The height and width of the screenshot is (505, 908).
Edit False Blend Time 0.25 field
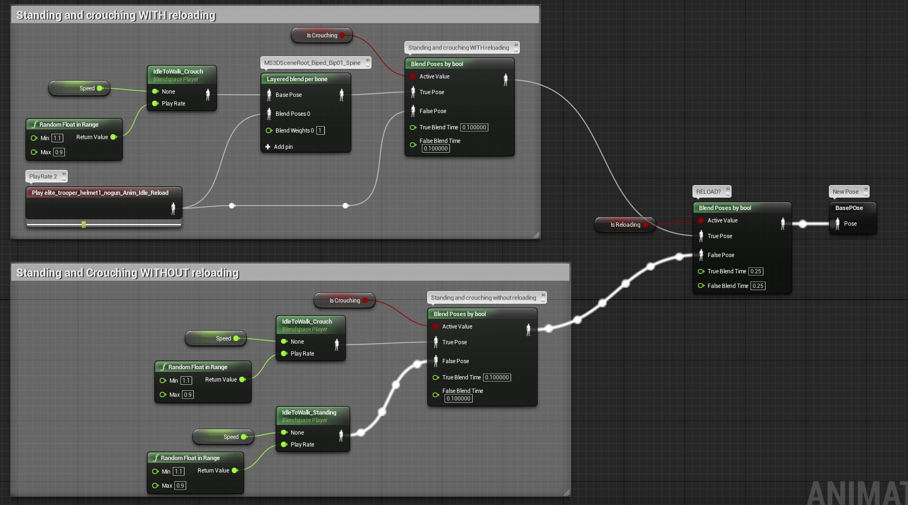pyautogui.click(x=758, y=286)
